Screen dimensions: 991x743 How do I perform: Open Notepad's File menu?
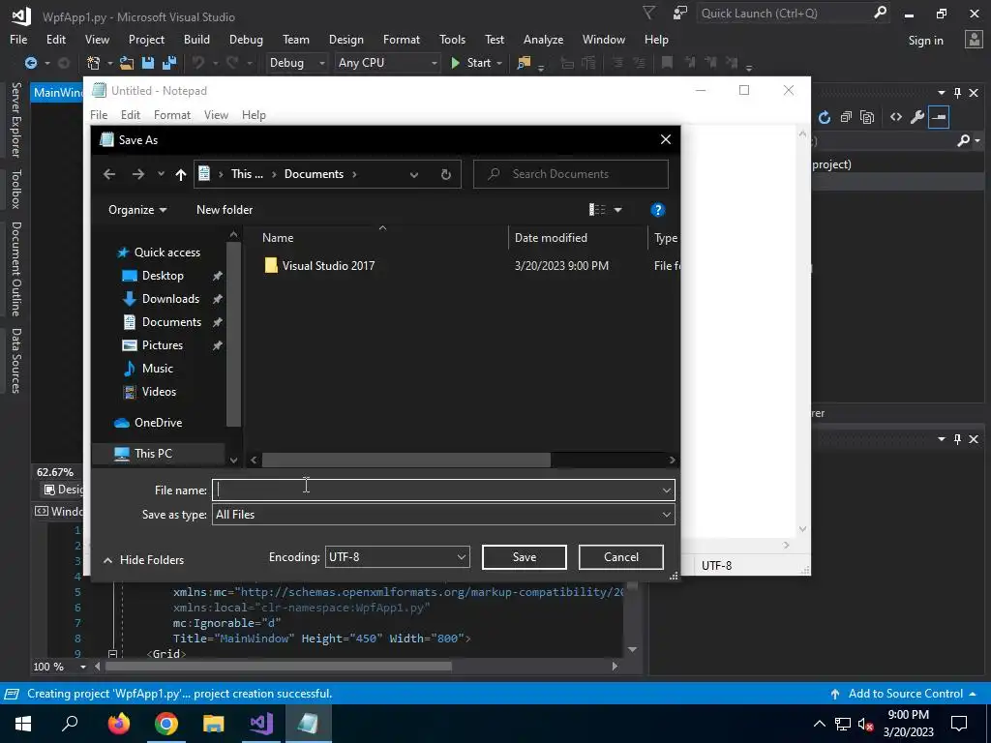(99, 115)
